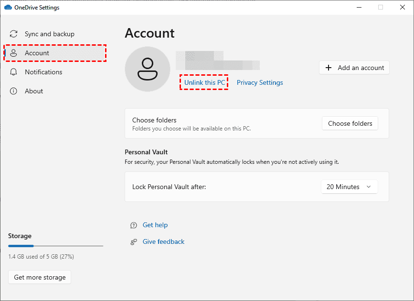Click the info icon next to About

coord(13,91)
